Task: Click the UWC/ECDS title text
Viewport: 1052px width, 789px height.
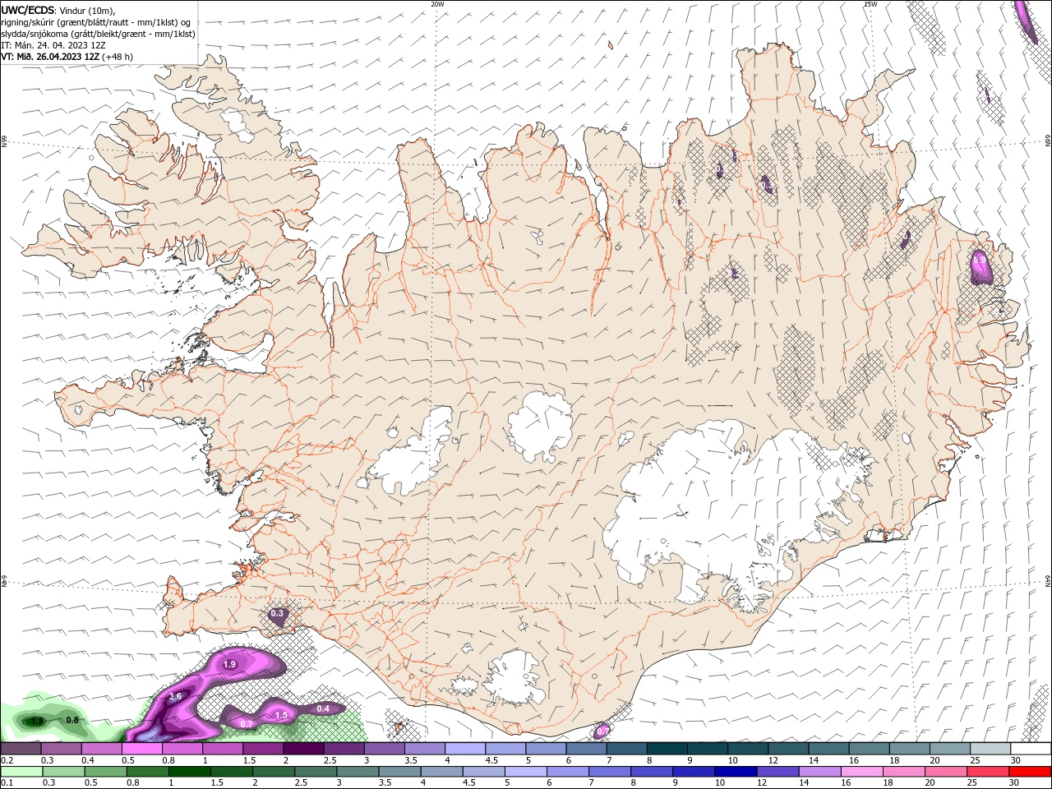Action: point(28,10)
